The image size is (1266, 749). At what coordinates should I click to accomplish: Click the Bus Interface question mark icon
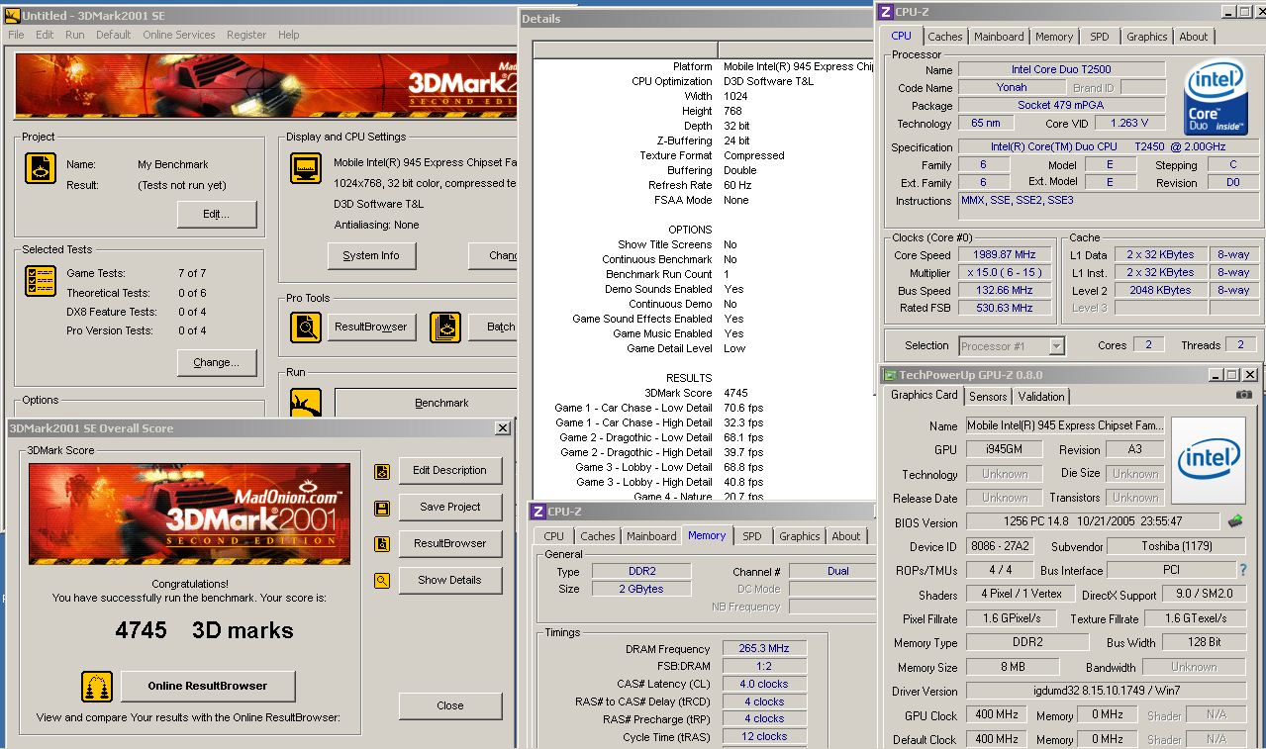point(1243,570)
